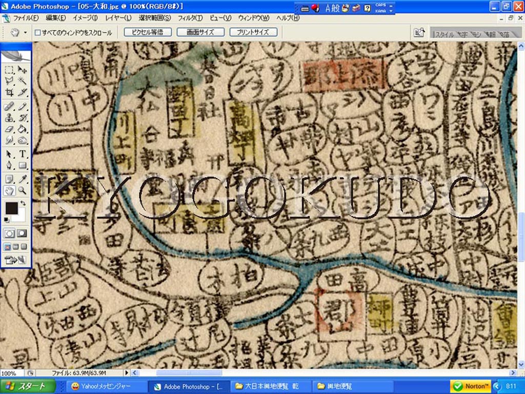The height and width of the screenshot is (394, 525).
Task: Select the Eraser tool
Action: 9,129
